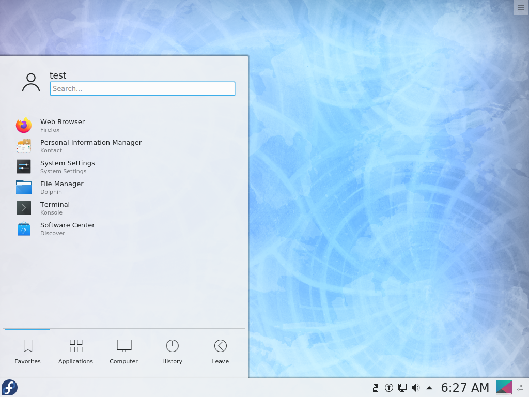This screenshot has width=529, height=397.
Task: Click the 6:27 AM clock
Action: 465,388
